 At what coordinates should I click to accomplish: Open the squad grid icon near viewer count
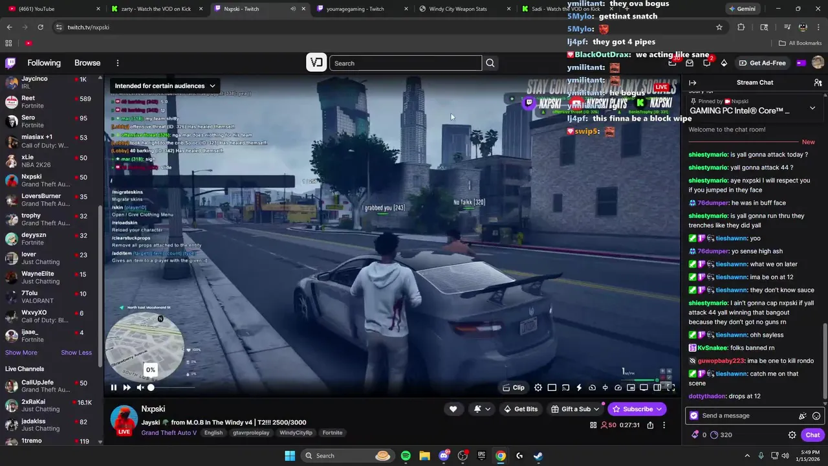coord(593,425)
